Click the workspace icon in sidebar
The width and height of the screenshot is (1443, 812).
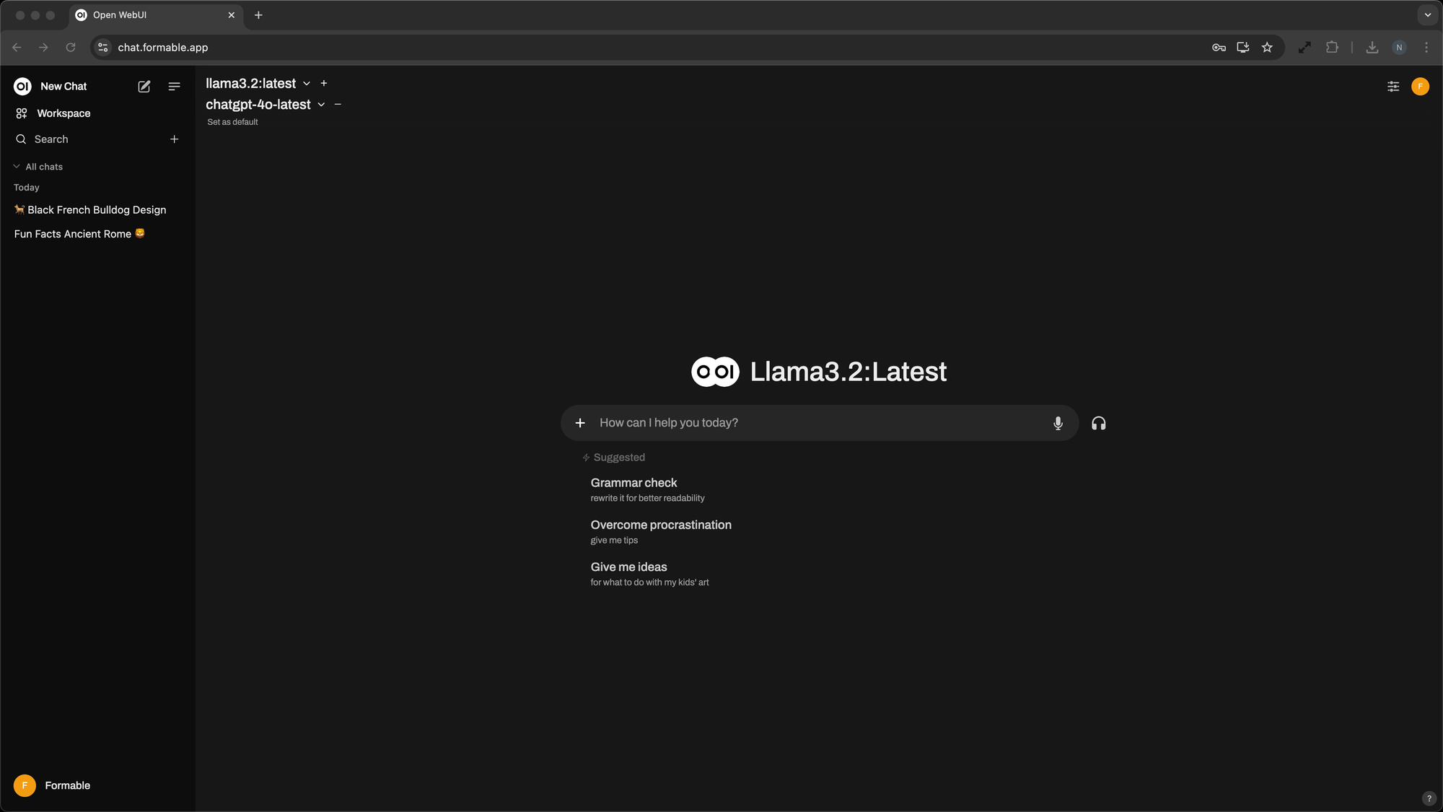[x=22, y=112]
